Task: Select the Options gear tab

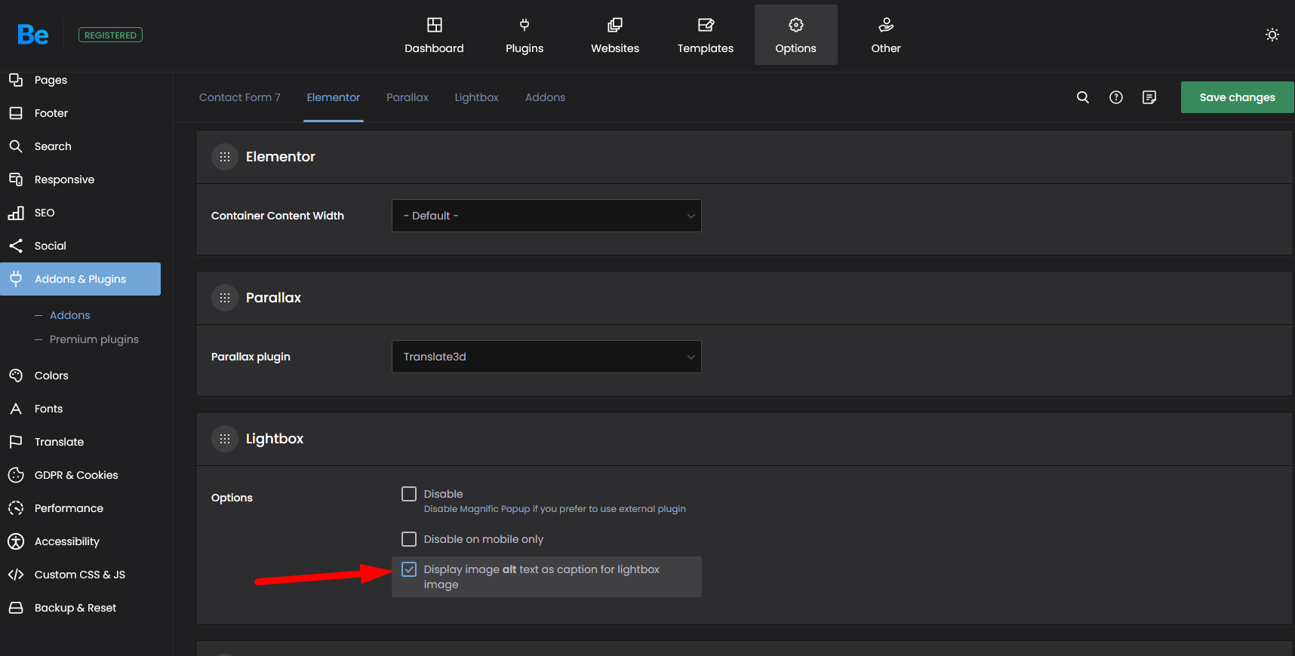Action: coord(796,35)
